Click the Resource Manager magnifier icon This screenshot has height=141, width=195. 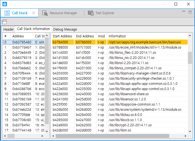[45, 13]
